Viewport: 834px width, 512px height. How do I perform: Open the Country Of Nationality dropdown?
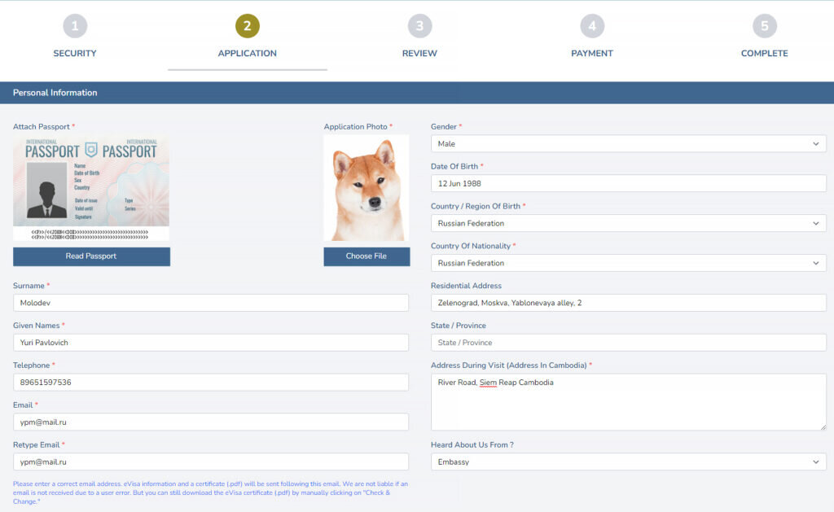[628, 263]
